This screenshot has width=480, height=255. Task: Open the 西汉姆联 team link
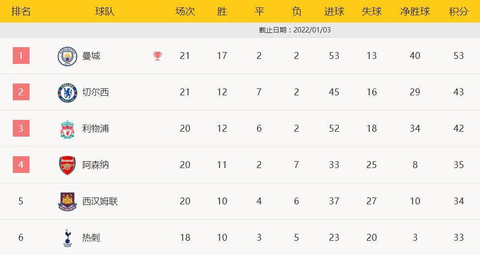[100, 201]
